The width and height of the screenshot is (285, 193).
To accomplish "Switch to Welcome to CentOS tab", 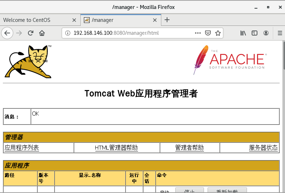I will [x=40, y=20].
